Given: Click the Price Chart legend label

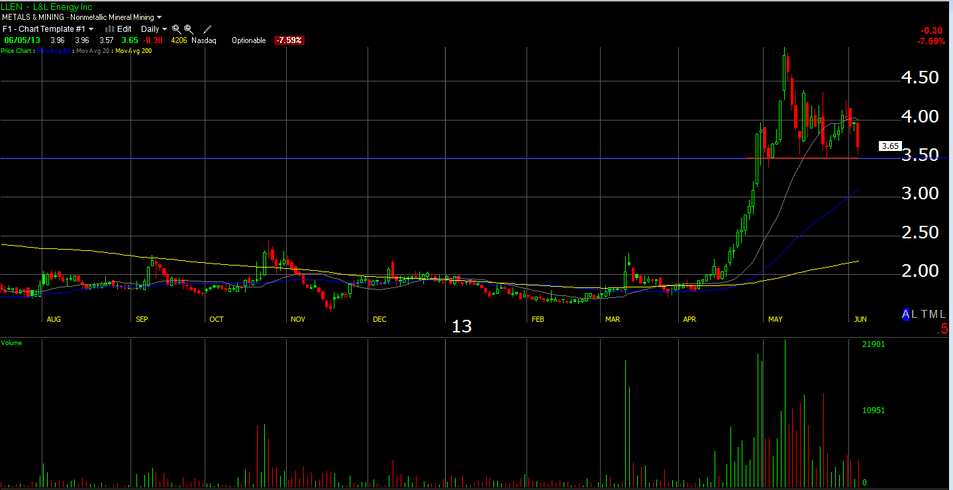Looking at the screenshot, I should (x=16, y=51).
